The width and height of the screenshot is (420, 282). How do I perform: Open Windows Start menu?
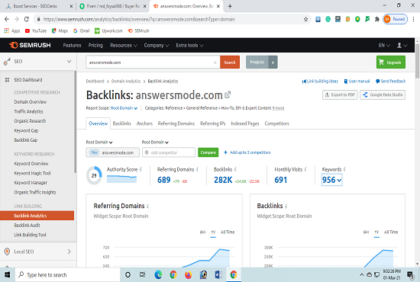(x=8, y=274)
